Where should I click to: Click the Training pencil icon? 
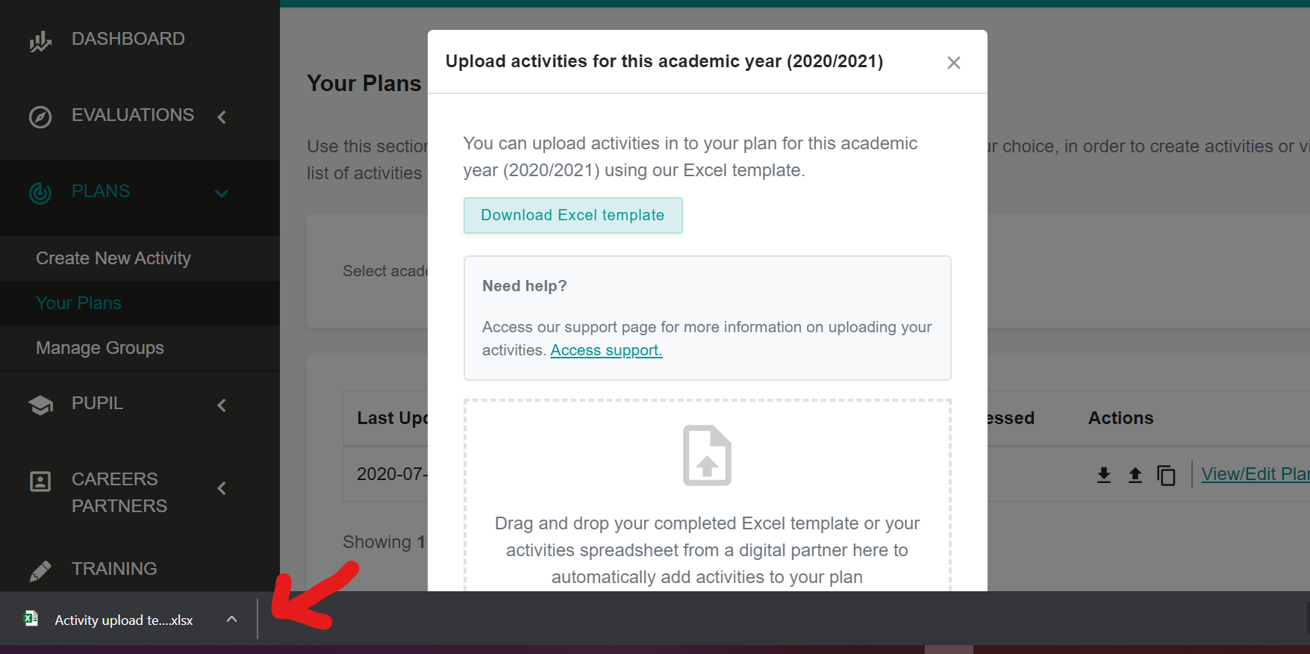(x=40, y=571)
